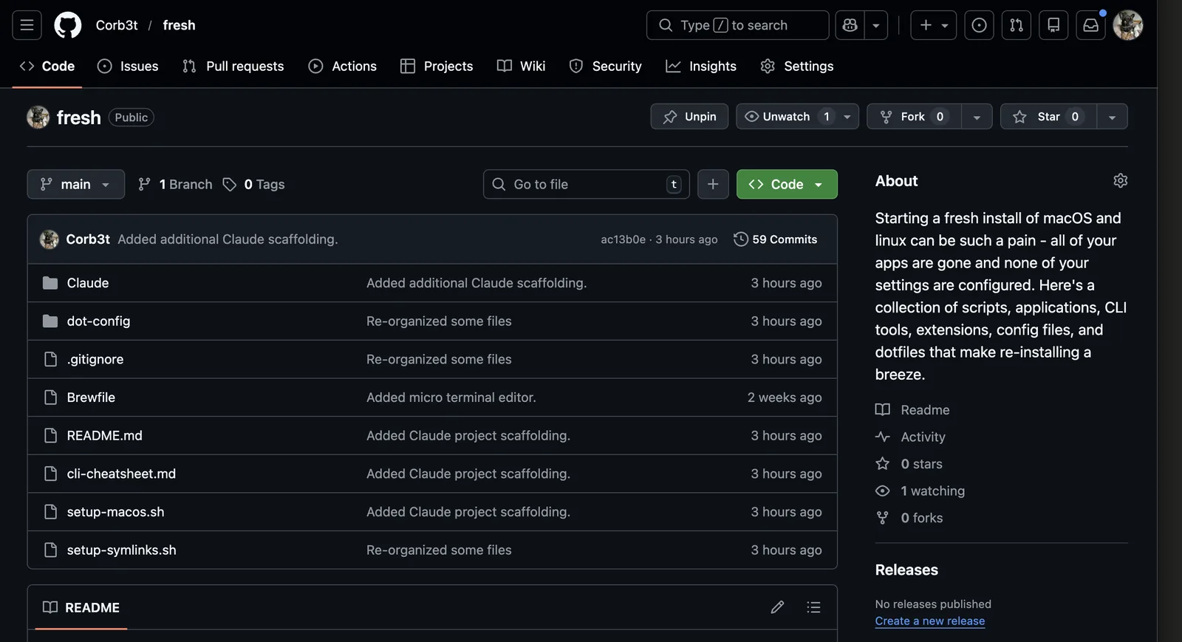View the 0 Tags link

[x=254, y=185]
